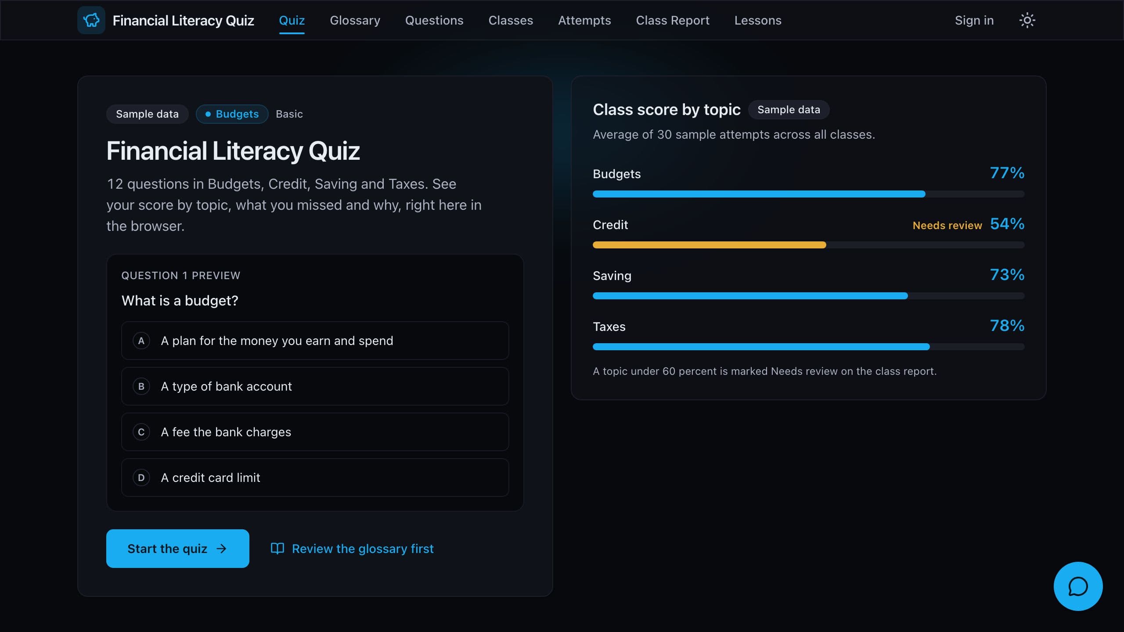Click the 78% Taxes score value
The width and height of the screenshot is (1124, 632).
click(1007, 326)
